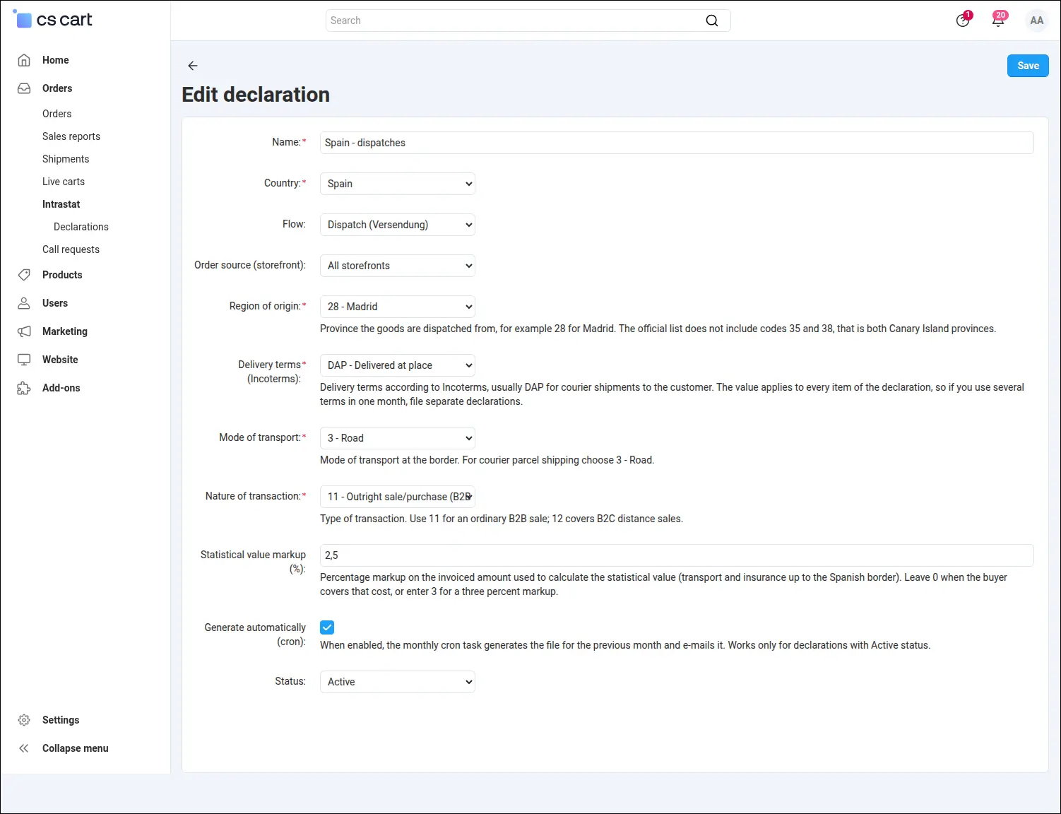Image resolution: width=1061 pixels, height=814 pixels.
Task: Click the search magnifier icon
Action: [712, 20]
